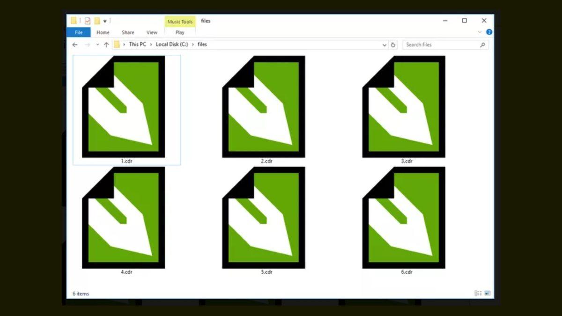Click the 5.cdr file icon
The image size is (562, 316).
tap(264, 218)
